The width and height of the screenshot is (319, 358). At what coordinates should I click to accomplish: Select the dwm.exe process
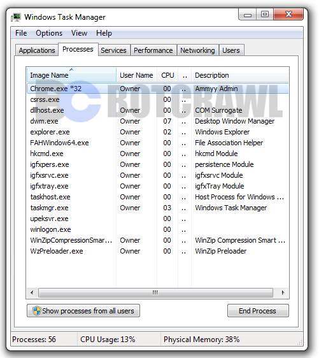[157, 121]
